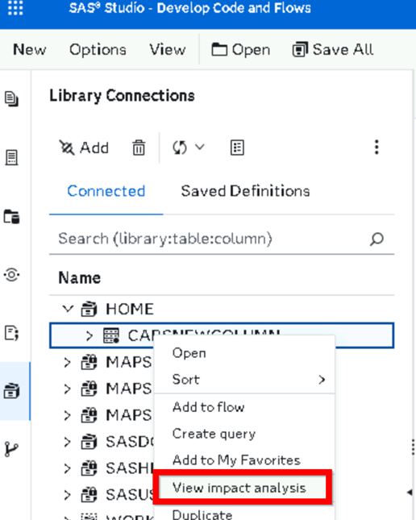Viewport: 416px width, 520px height.
Task: Open the applications grid menu
Action: (15, 7)
